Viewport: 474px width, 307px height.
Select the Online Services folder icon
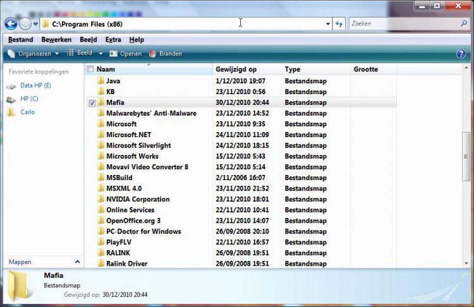tap(101, 209)
